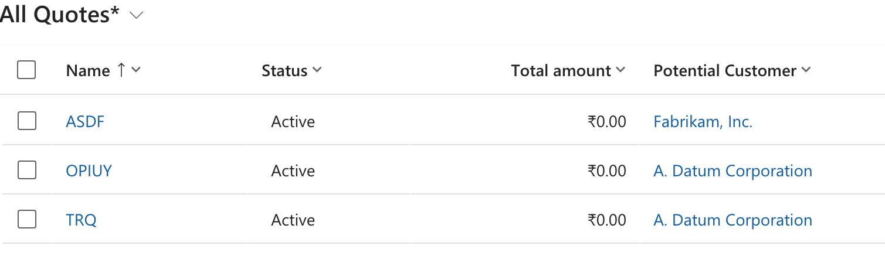Expand the Name column options chevron
The height and width of the screenshot is (273, 885).
pos(136,70)
